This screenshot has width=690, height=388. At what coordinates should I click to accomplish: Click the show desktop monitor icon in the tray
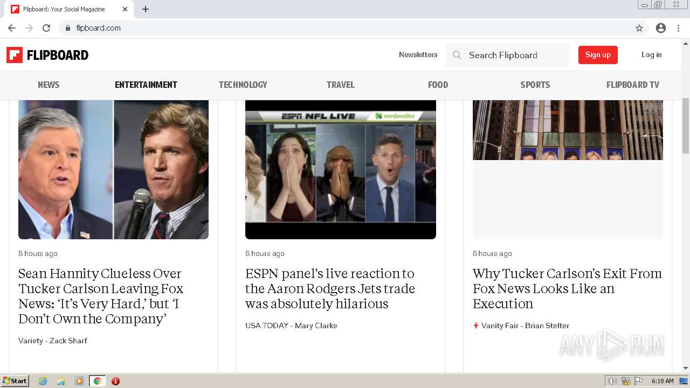(x=684, y=381)
